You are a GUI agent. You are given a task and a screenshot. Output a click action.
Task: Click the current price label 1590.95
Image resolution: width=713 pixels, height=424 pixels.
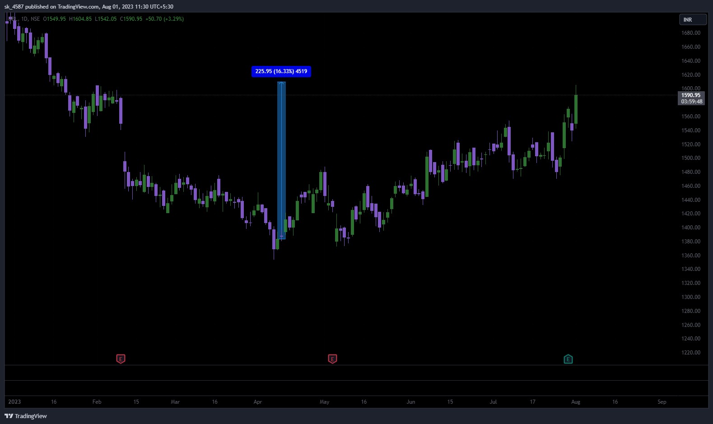(x=691, y=95)
